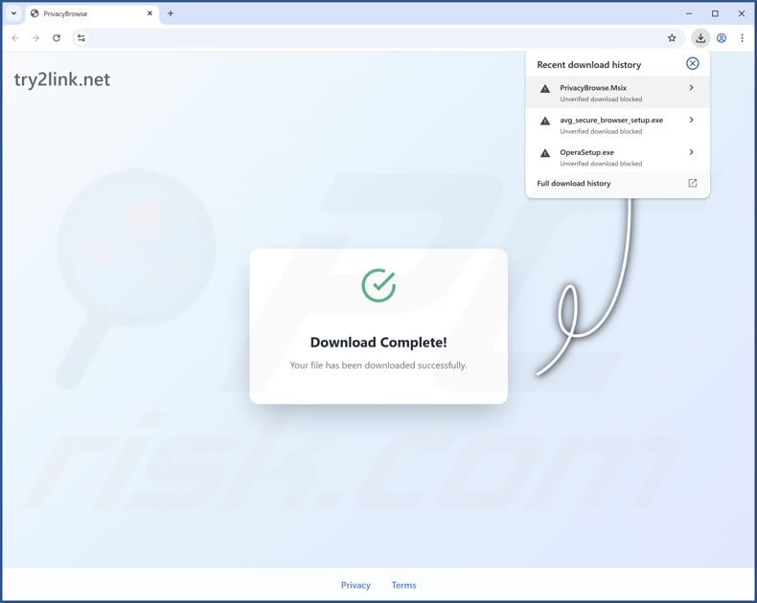Select PrivacyBrowse.Msix download entry
Image resolution: width=757 pixels, height=603 pixels.
tap(617, 93)
